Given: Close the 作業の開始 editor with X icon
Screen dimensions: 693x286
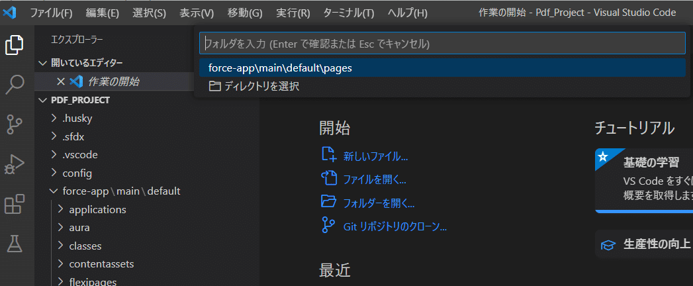Looking at the screenshot, I should coord(61,81).
